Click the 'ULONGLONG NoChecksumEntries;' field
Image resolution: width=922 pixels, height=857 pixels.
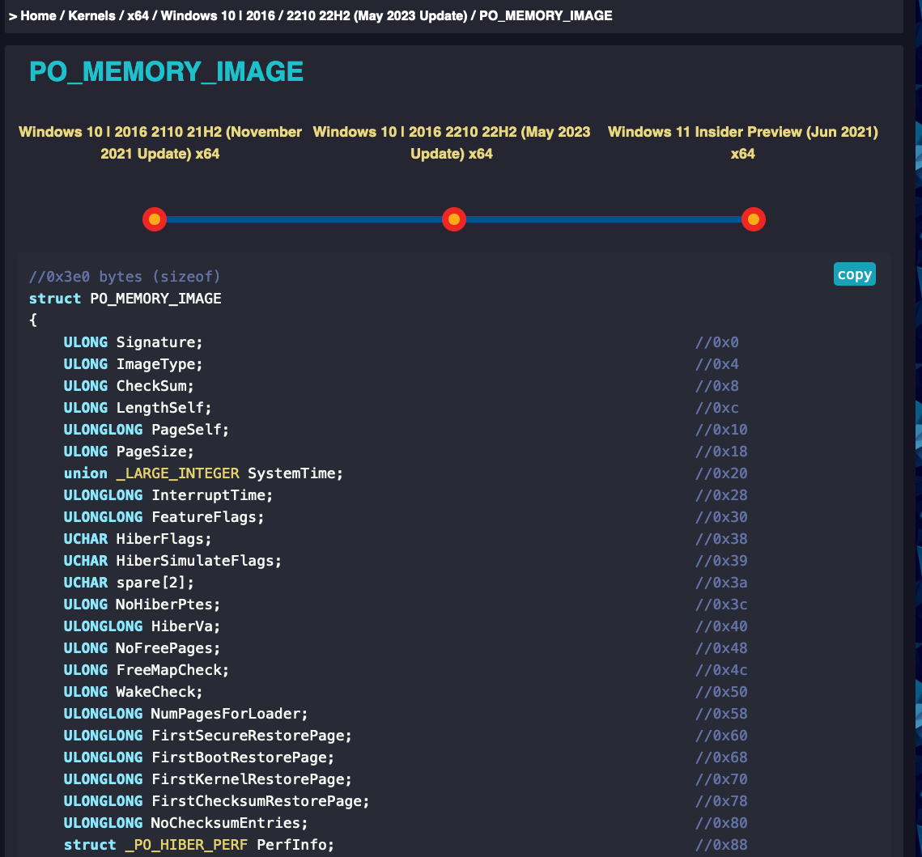(186, 823)
